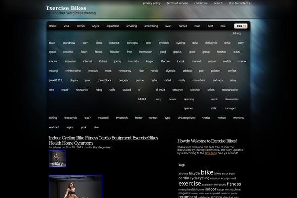The image size is (297, 198).
Task: Open the zike category
Action: click(96, 127)
